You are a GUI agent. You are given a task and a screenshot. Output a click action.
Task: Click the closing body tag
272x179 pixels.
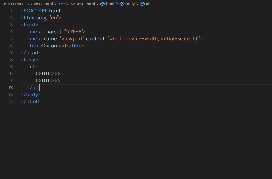tap(31, 95)
